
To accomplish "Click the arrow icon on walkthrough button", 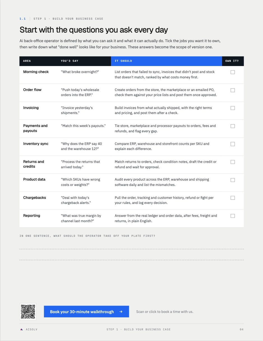I will tap(121, 312).
